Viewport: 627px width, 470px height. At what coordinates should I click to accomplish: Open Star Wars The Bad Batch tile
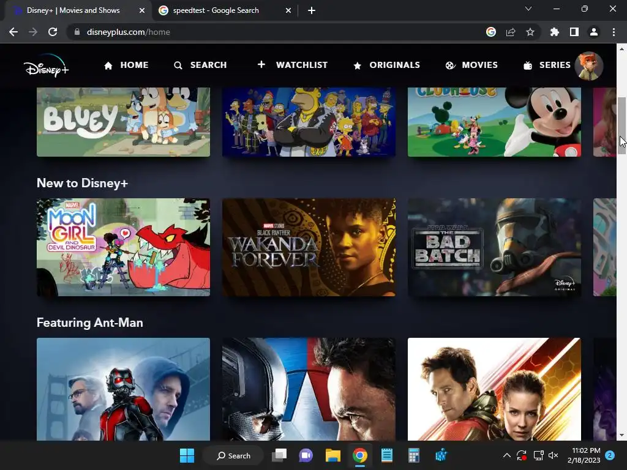coord(494,247)
